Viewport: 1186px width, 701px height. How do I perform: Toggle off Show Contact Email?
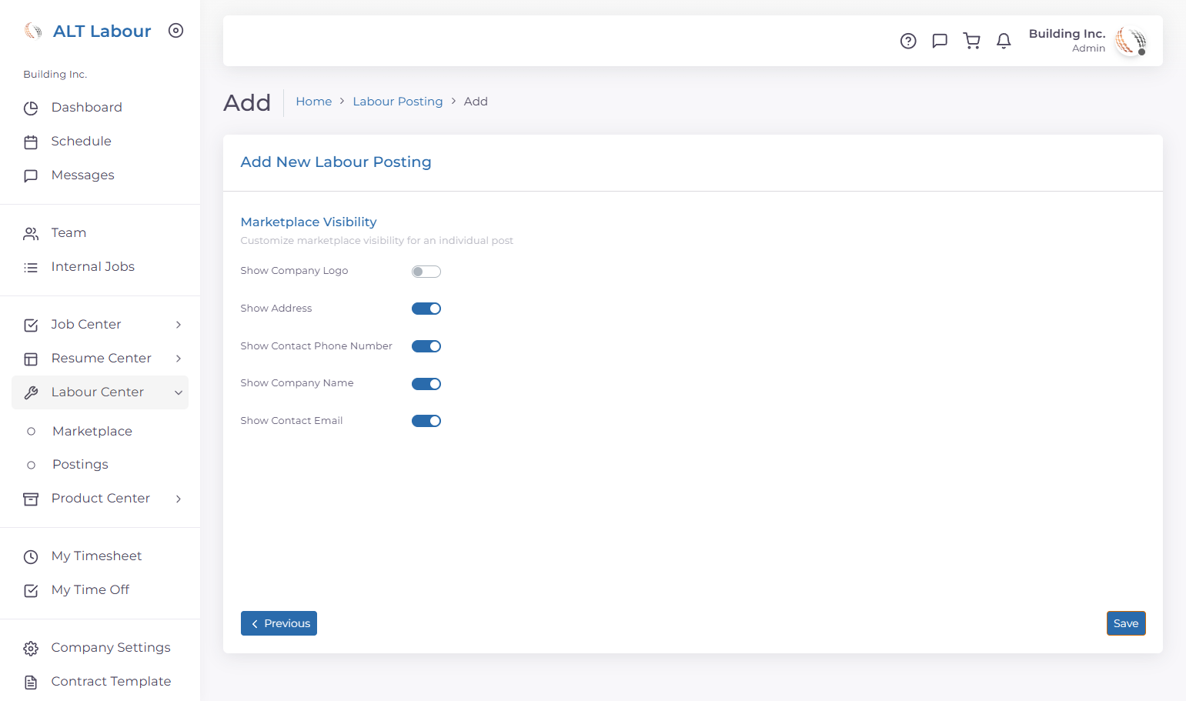426,421
